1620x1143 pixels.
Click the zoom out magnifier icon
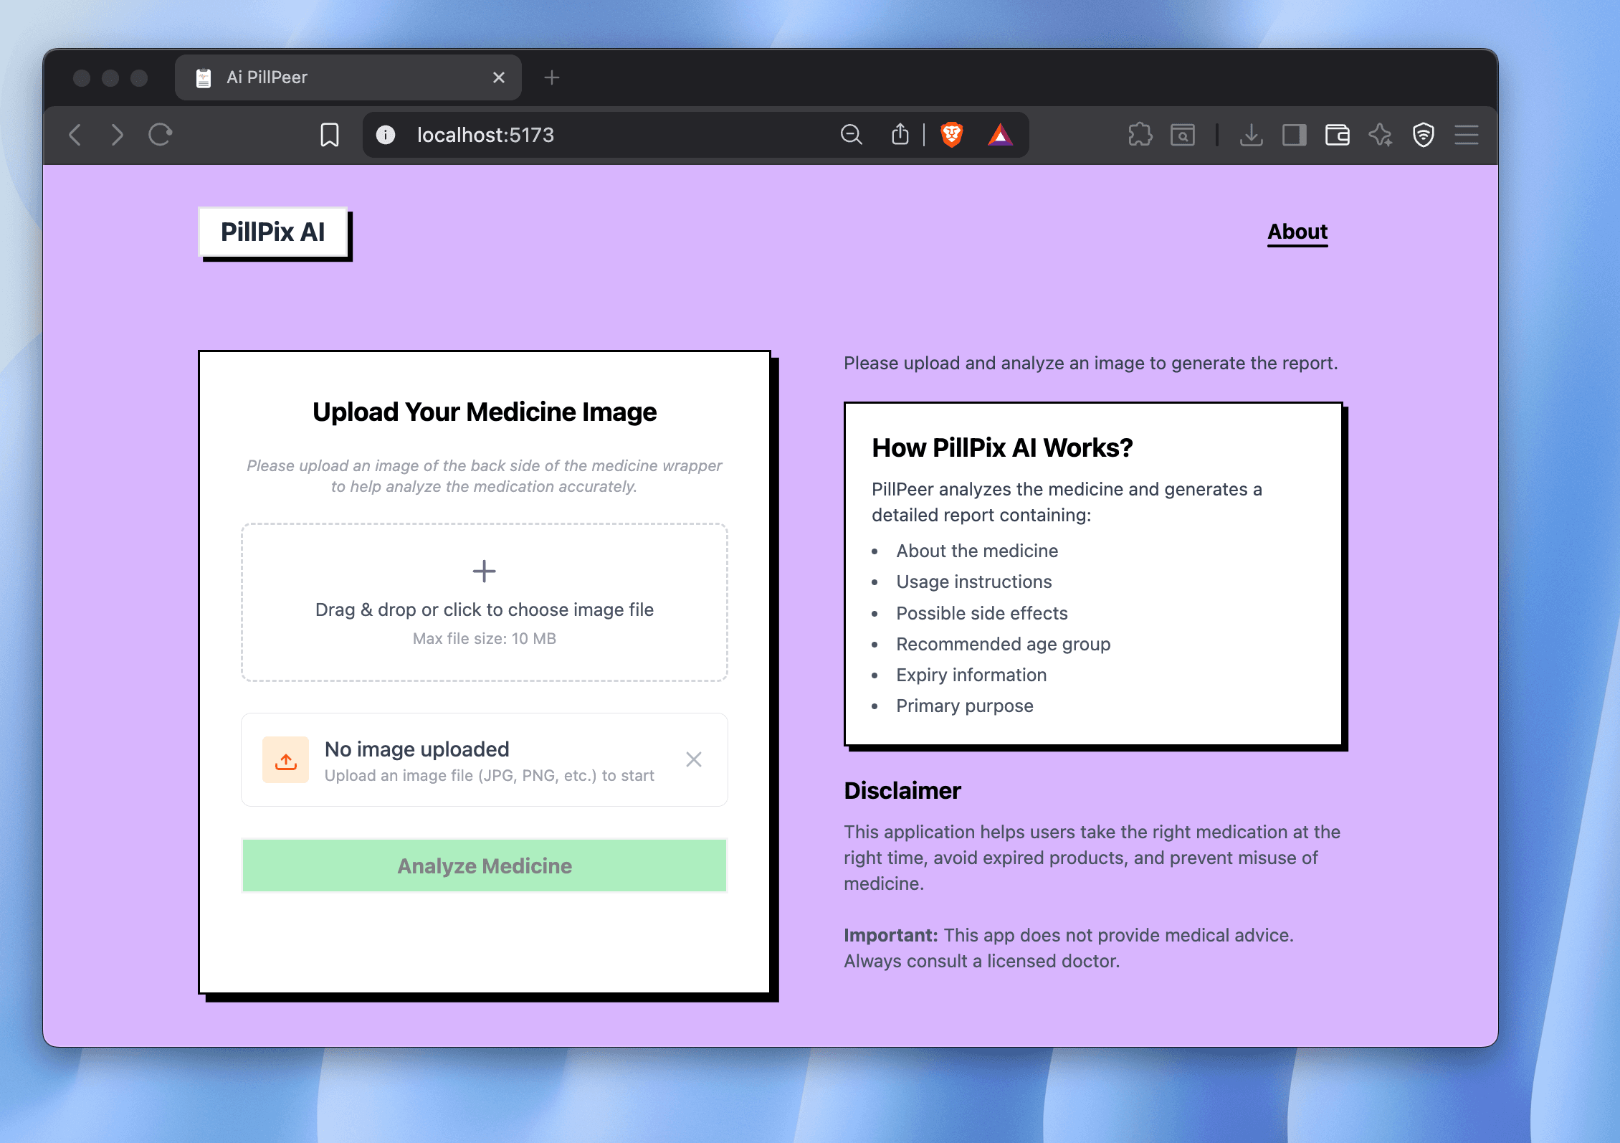851,135
